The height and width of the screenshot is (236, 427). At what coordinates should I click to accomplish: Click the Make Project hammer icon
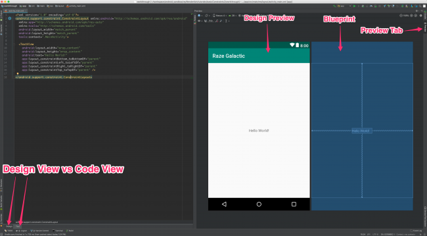pyautogui.click(x=334, y=6)
